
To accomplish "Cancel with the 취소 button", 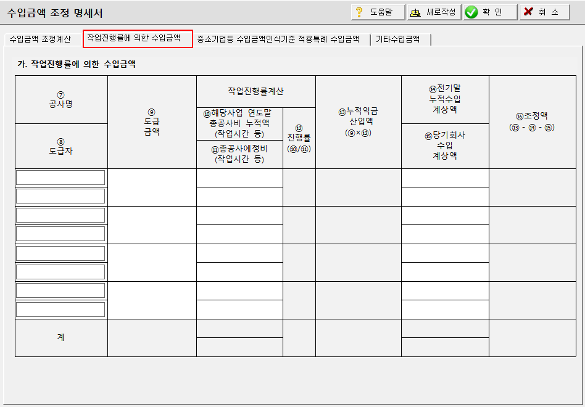I will (x=545, y=12).
